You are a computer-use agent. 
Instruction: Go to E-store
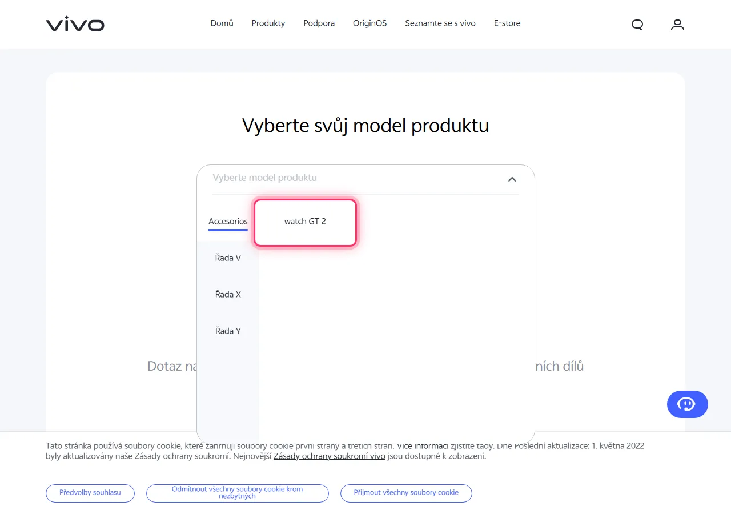coord(507,23)
